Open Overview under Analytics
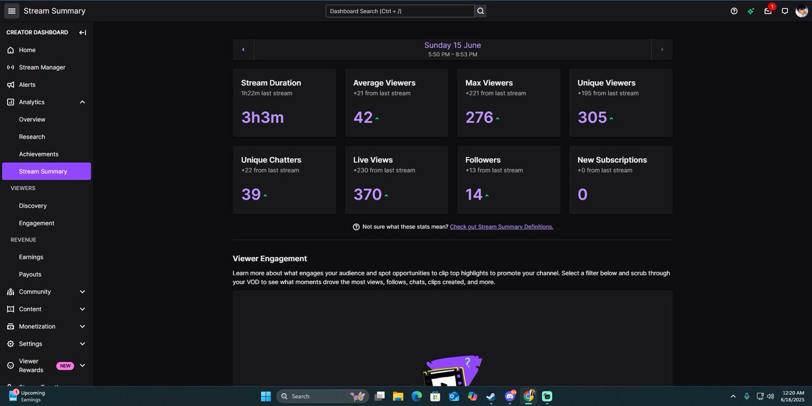This screenshot has height=406, width=812. point(32,120)
